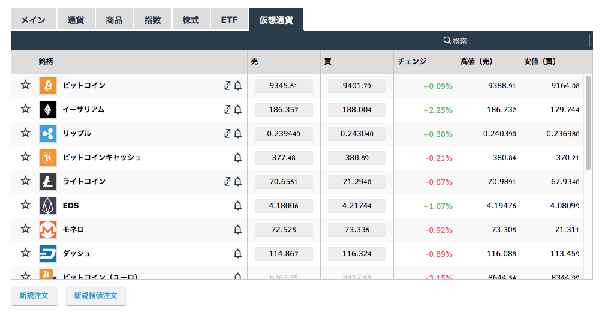Viewport: 602px width, 315px height.
Task: Open the 指数 tab
Action: [x=152, y=20]
